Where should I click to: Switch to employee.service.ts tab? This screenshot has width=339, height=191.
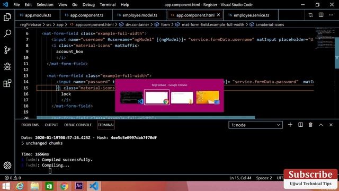[x=251, y=15]
